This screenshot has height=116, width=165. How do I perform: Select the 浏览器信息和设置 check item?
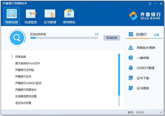pyautogui.click(x=26, y=96)
